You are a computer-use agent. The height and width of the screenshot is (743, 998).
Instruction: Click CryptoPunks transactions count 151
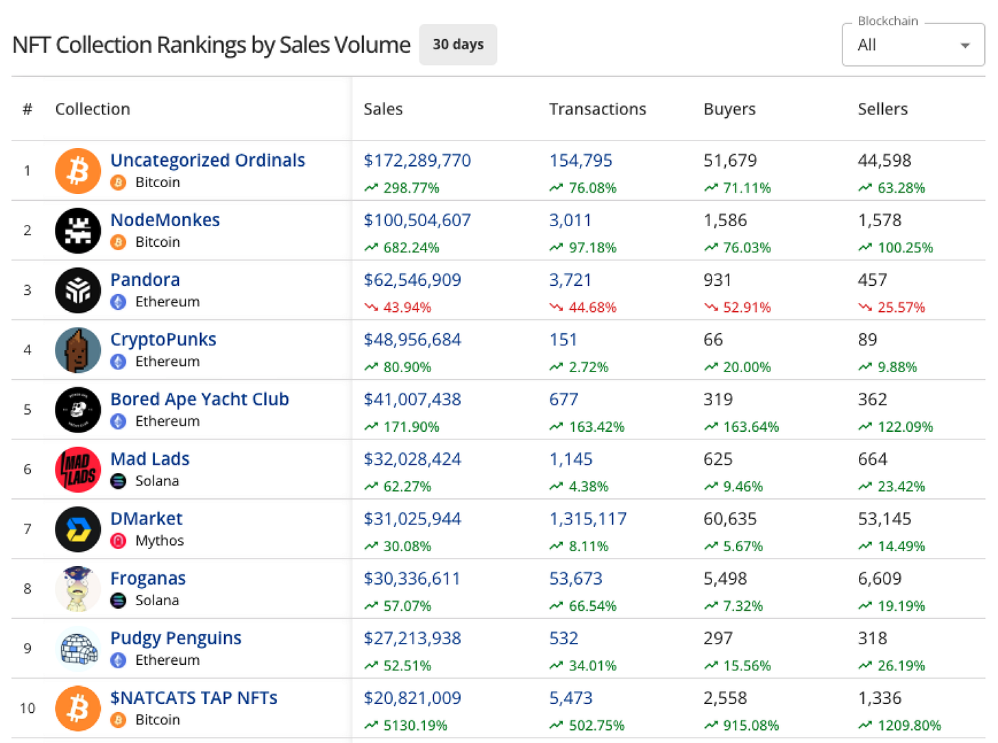tap(563, 339)
